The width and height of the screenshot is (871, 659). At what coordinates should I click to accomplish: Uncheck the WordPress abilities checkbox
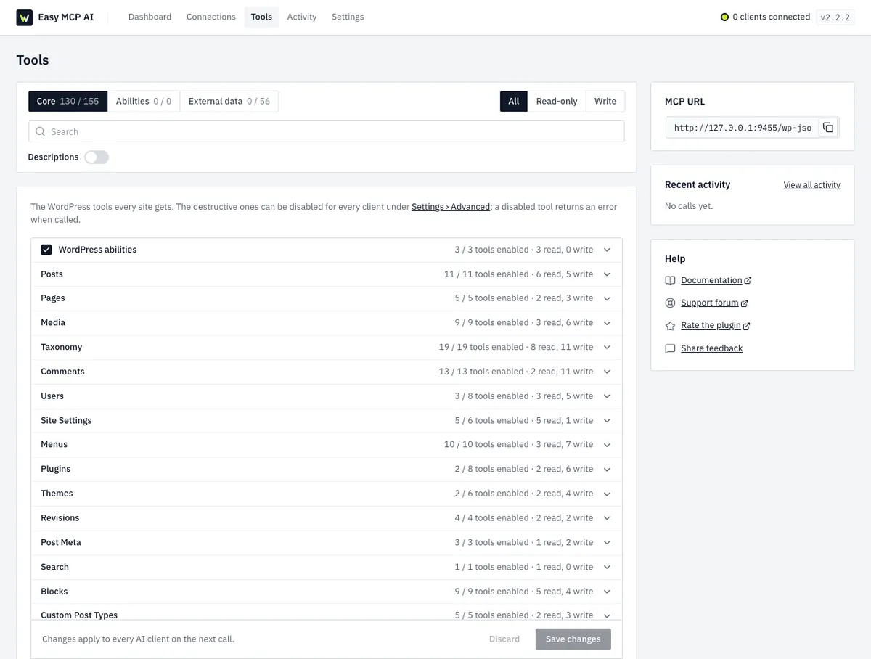46,250
